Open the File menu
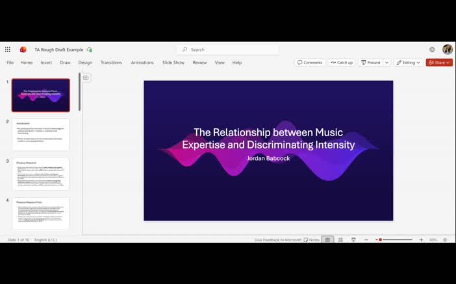The width and height of the screenshot is (456, 284). pos(10,62)
